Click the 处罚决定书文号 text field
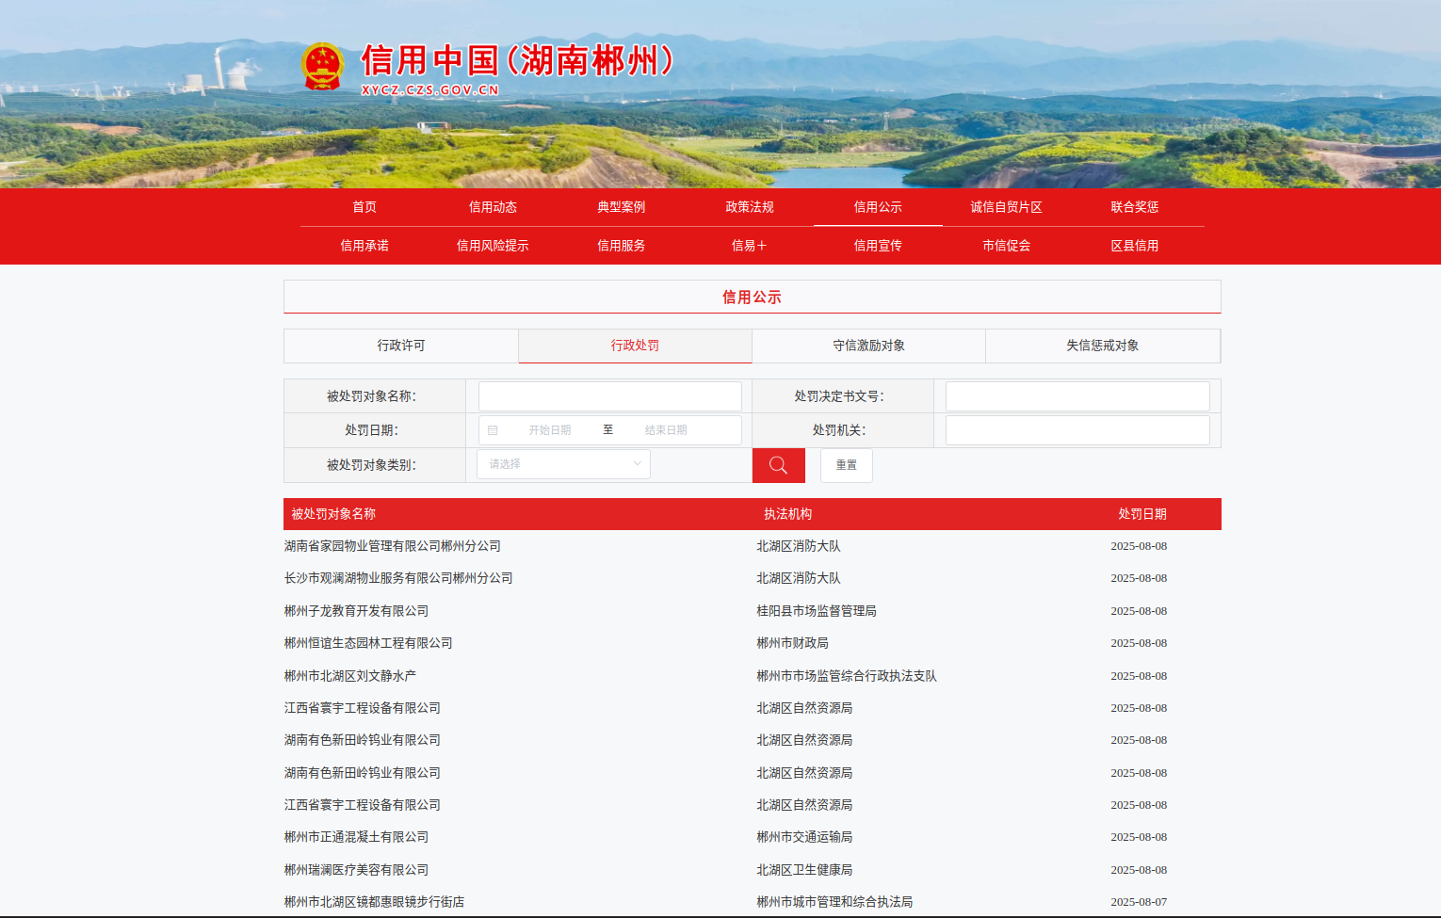The image size is (1441, 918). click(1077, 396)
